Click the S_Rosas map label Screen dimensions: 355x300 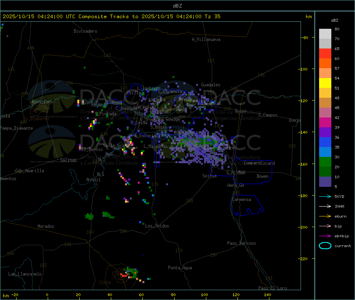point(159,127)
